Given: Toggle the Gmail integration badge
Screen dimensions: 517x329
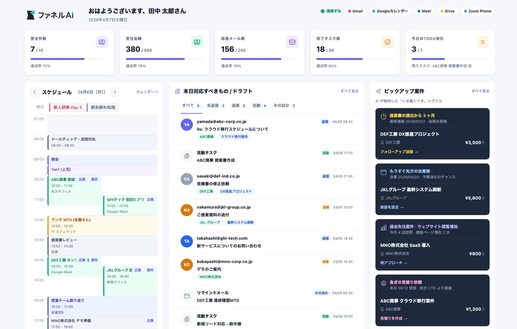Looking at the screenshot, I should 355,11.
